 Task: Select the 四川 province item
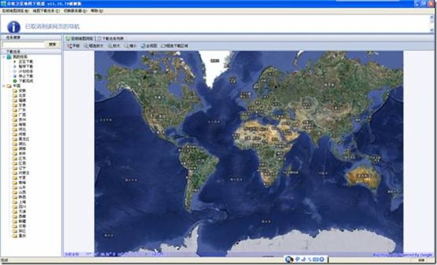[22, 207]
